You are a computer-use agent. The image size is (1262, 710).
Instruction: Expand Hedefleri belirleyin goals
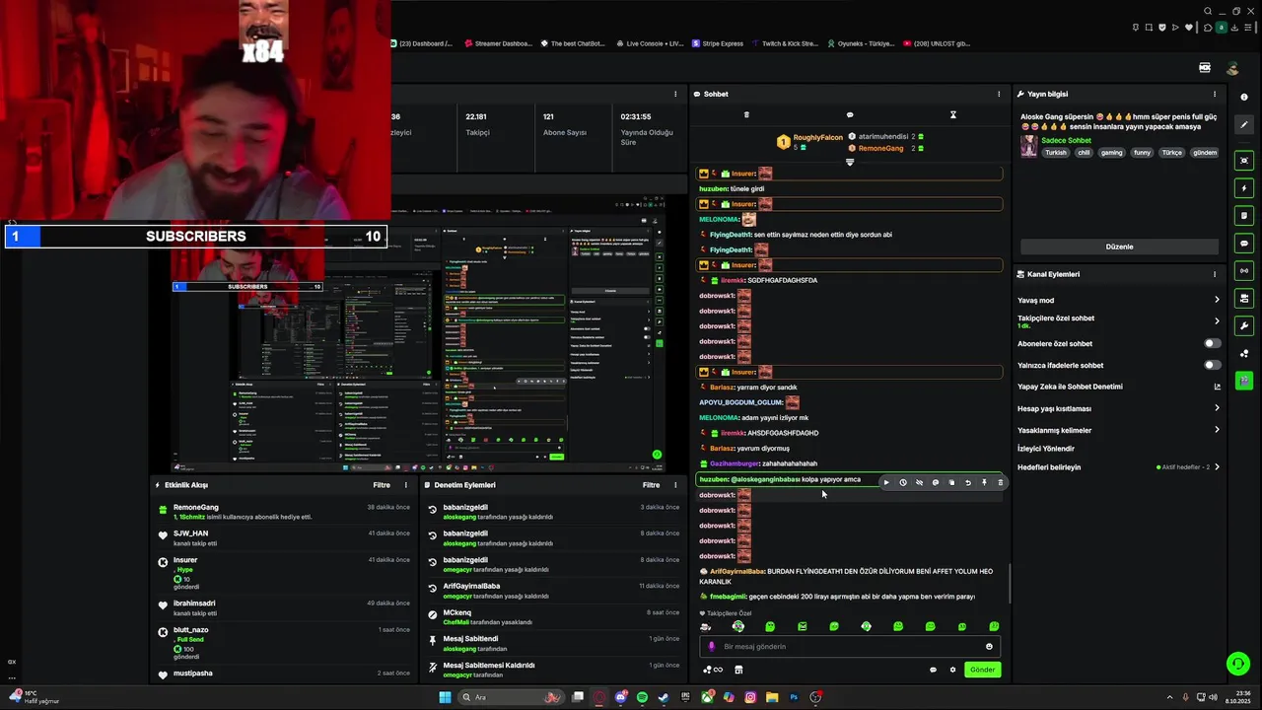(x=1119, y=467)
